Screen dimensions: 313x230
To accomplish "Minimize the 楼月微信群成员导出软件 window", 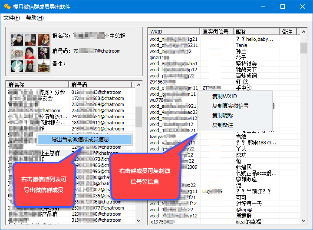I will pos(263,7).
